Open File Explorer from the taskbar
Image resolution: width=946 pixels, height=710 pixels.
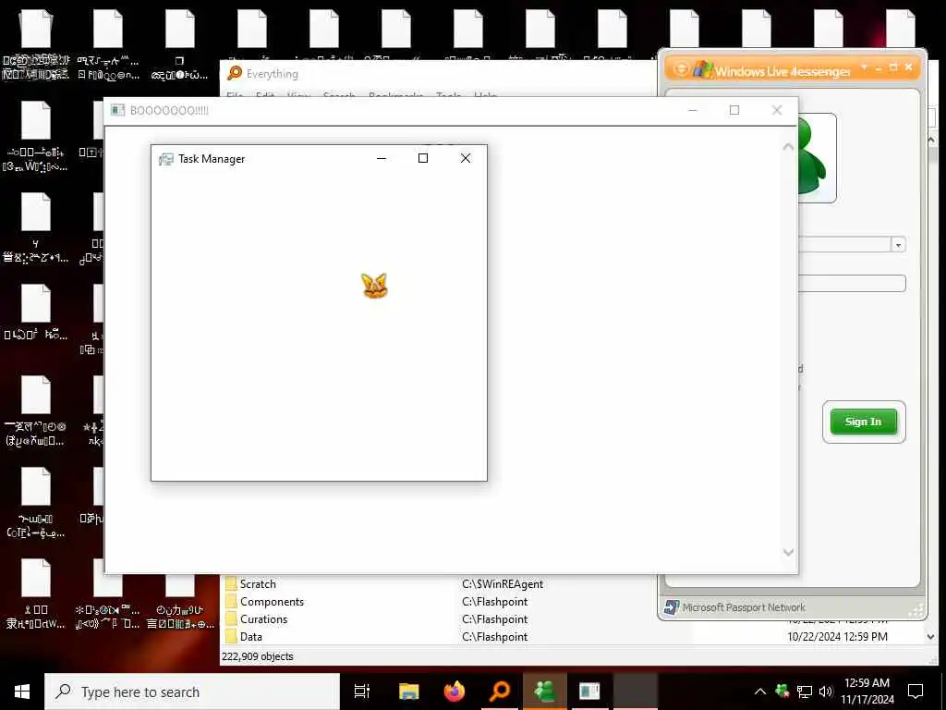tap(408, 692)
